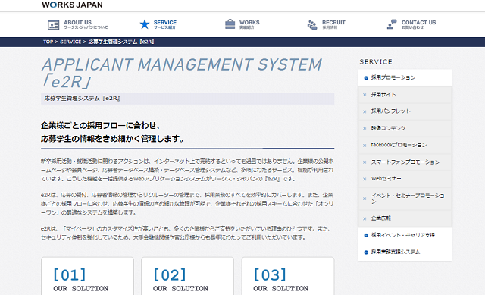This screenshot has width=485, height=295.
Task: Click the CONTACT US speech bubble icon
Action: [x=392, y=24]
